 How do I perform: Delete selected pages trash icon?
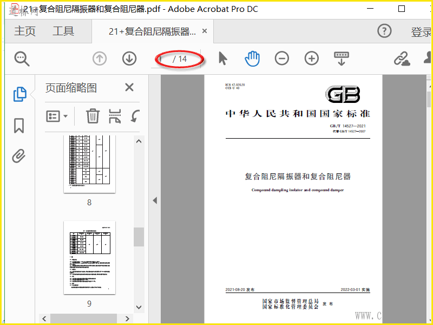(x=93, y=116)
